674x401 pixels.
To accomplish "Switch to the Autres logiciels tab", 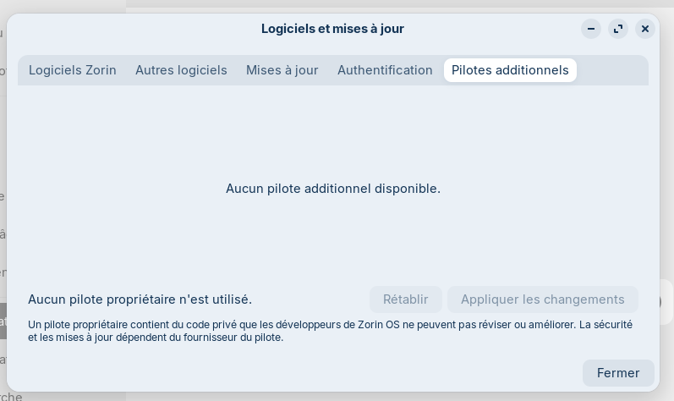I will 181,70.
